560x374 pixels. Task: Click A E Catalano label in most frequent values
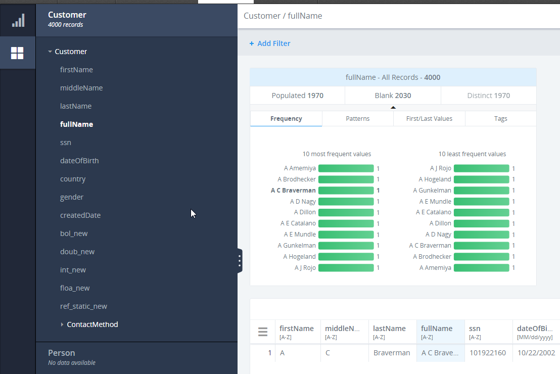[298, 223]
